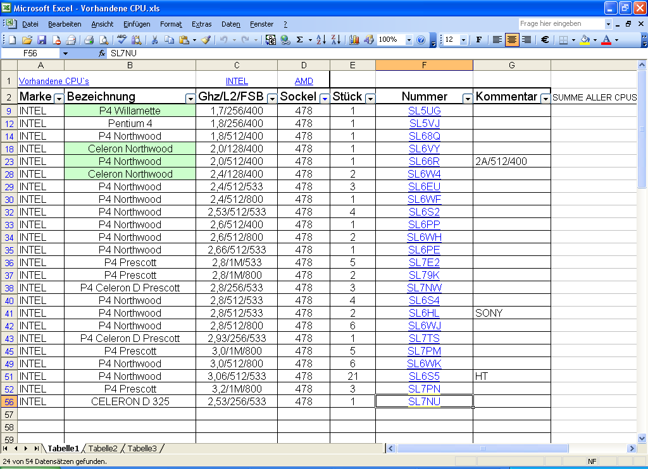The image size is (648, 469).
Task: Open font color palette arrow
Action: coord(616,40)
